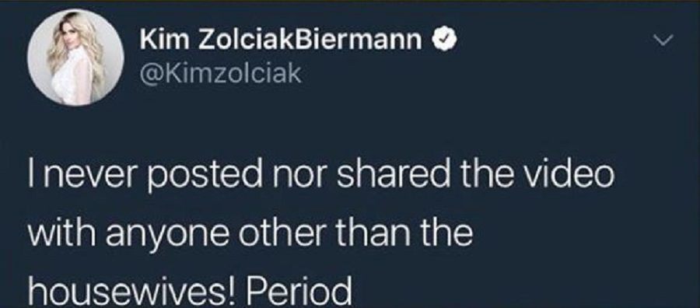Viewport: 700px width, 308px height.
Task: Visit the @Kimzolciak handle link
Action: pyautogui.click(x=221, y=74)
